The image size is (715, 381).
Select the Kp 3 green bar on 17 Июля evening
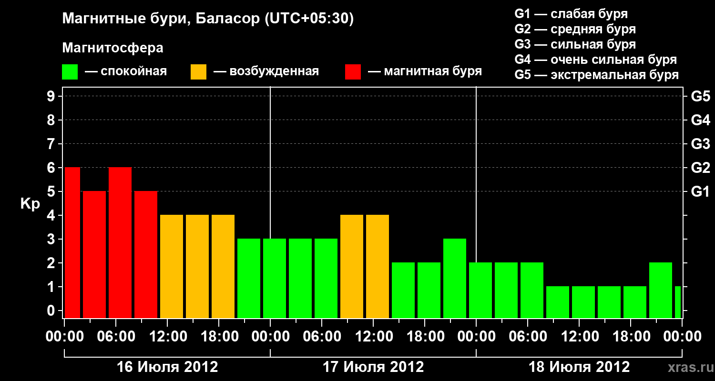[x=455, y=279]
